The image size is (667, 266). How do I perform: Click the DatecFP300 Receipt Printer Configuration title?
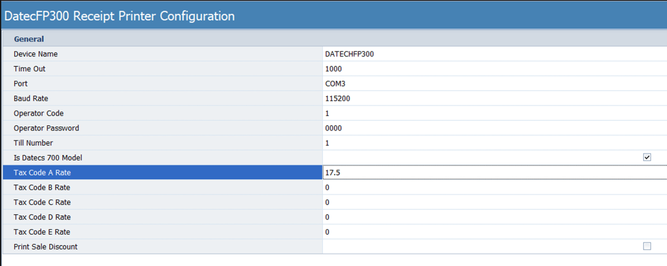[119, 16]
